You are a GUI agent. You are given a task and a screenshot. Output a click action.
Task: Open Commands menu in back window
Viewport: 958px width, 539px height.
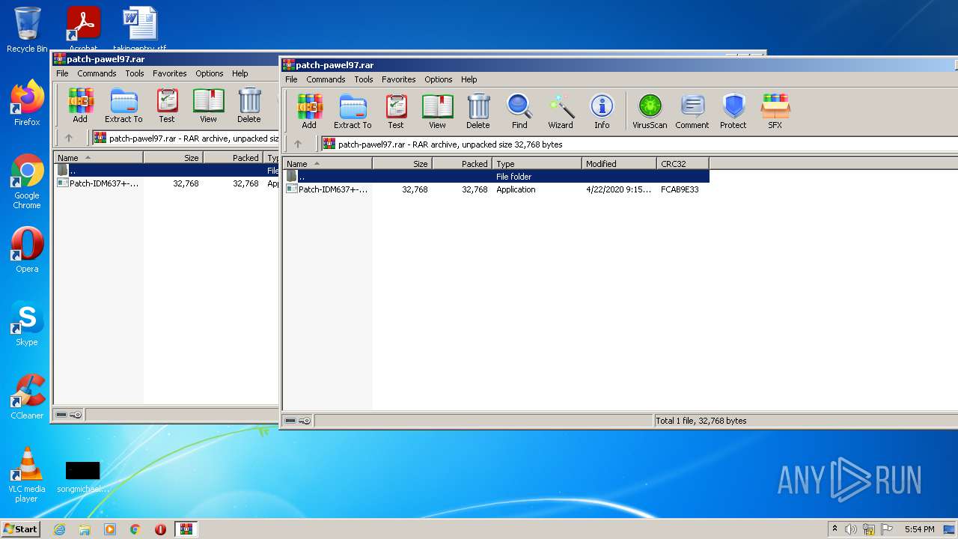[97, 73]
